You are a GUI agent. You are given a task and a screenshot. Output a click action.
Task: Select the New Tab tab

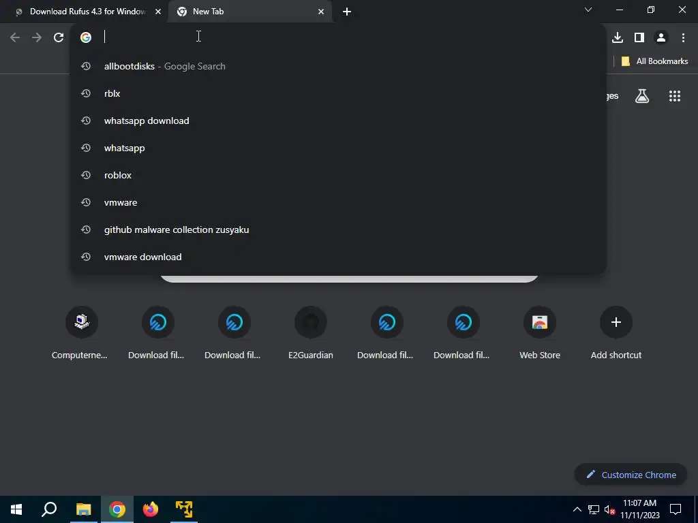[249, 12]
